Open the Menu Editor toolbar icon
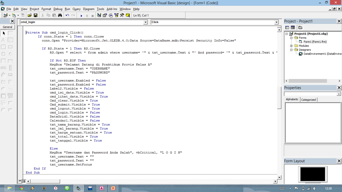Viewport: 342px width, 192px height. pos(23,15)
